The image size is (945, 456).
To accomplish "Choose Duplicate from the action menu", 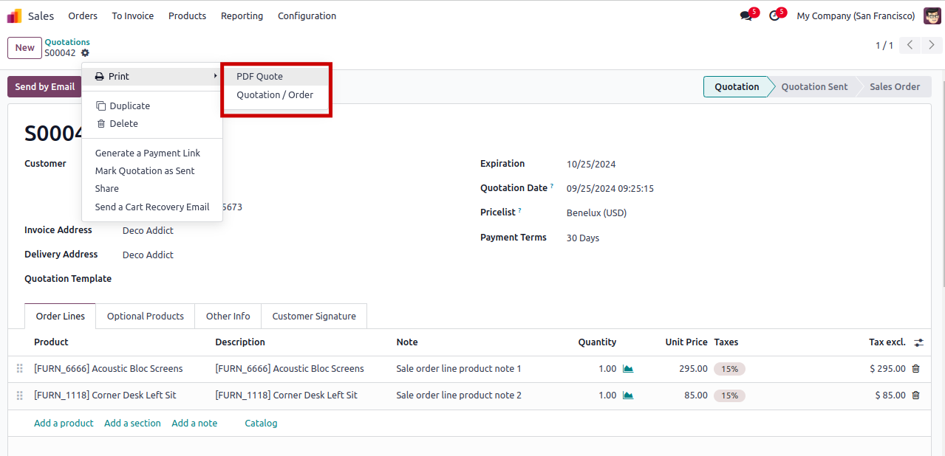I will tap(129, 106).
